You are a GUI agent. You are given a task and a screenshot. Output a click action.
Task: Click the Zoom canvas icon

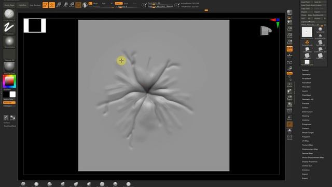(289, 29)
